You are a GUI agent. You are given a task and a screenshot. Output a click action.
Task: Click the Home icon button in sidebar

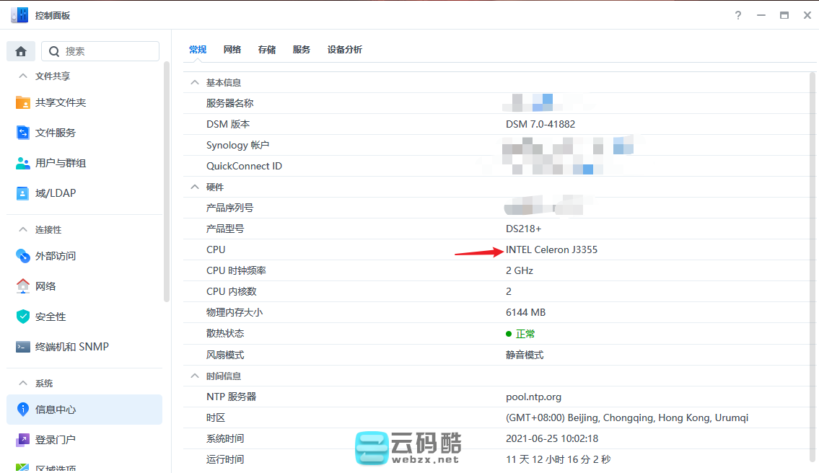tap(21, 51)
